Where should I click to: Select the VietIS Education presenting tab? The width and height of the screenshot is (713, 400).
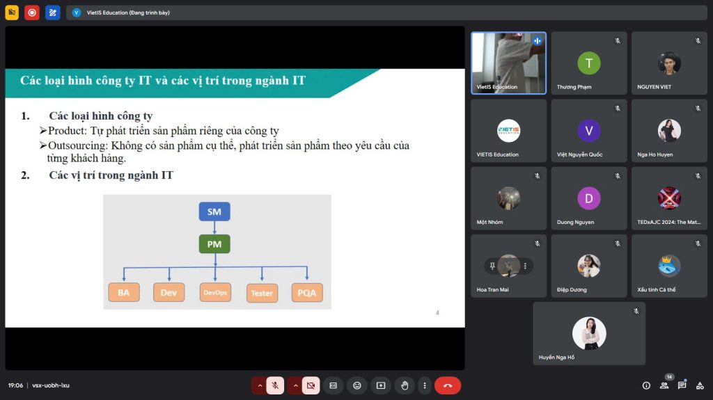tap(122, 13)
